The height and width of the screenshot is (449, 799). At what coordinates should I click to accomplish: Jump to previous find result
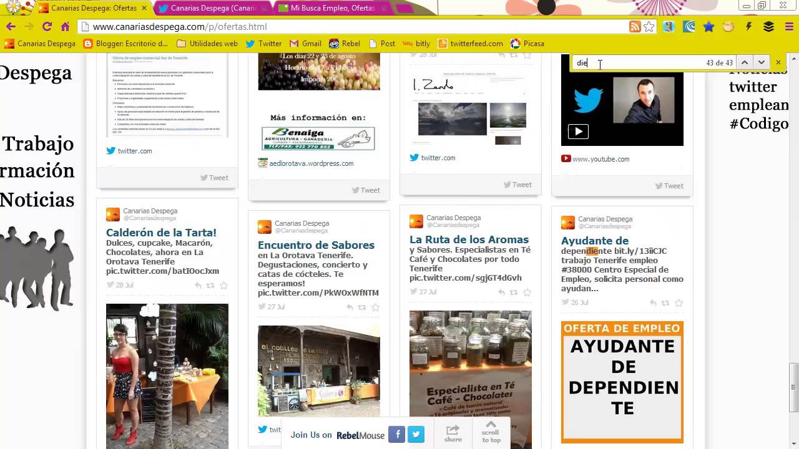(744, 62)
